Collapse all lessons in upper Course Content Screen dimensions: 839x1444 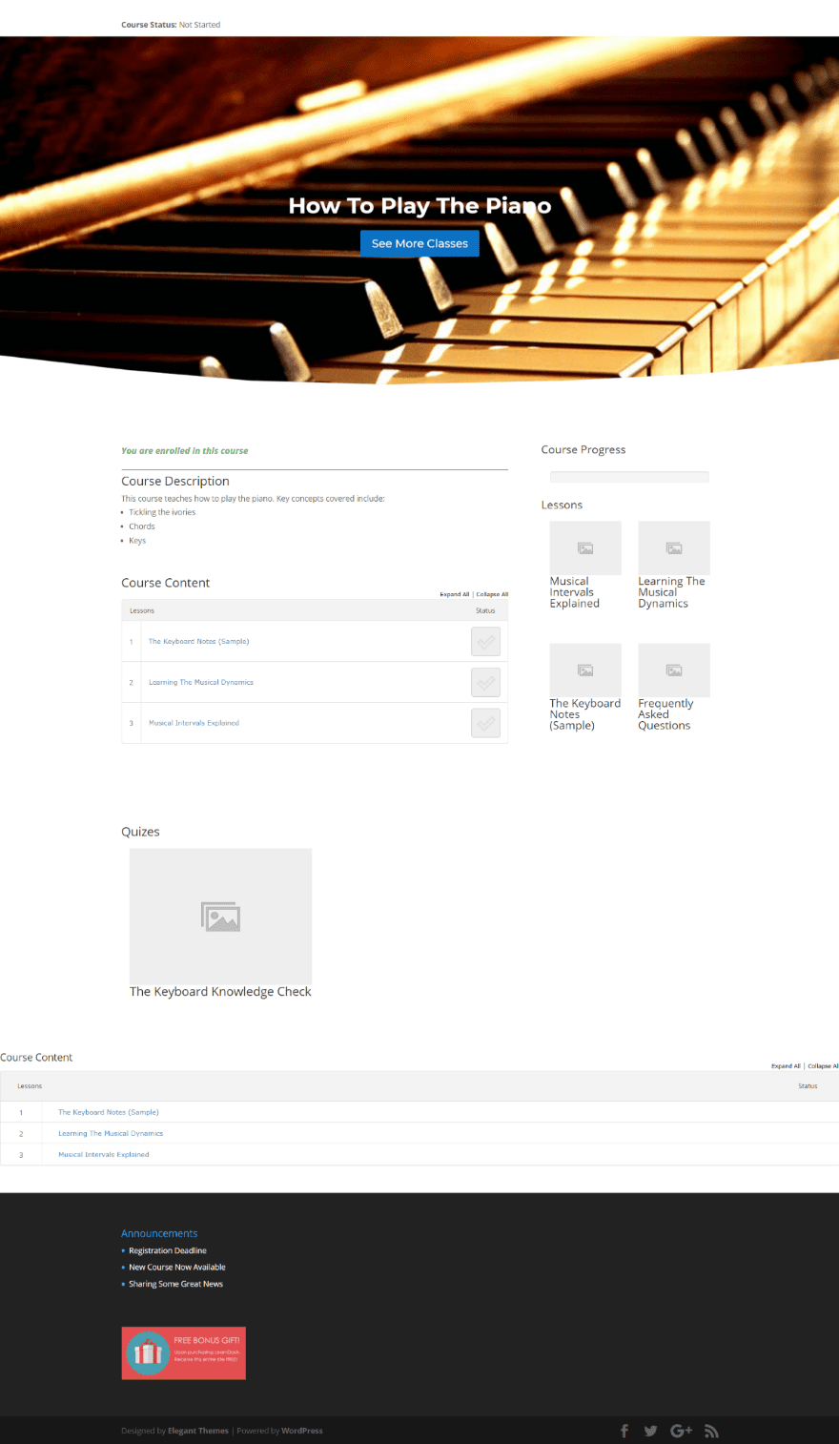tap(492, 594)
